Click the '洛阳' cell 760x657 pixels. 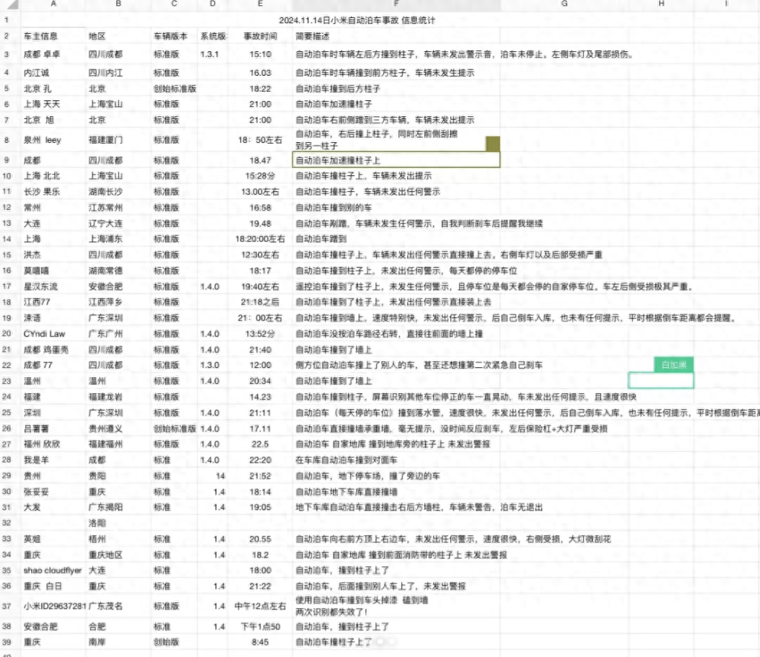pos(97,524)
